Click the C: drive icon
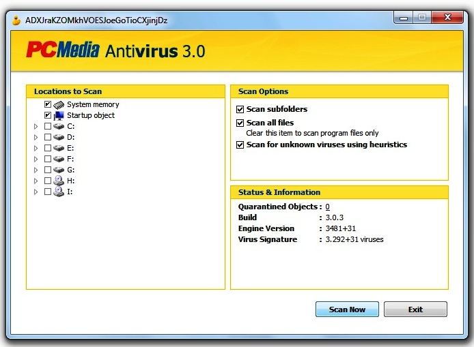The image size is (474, 347). [59, 127]
